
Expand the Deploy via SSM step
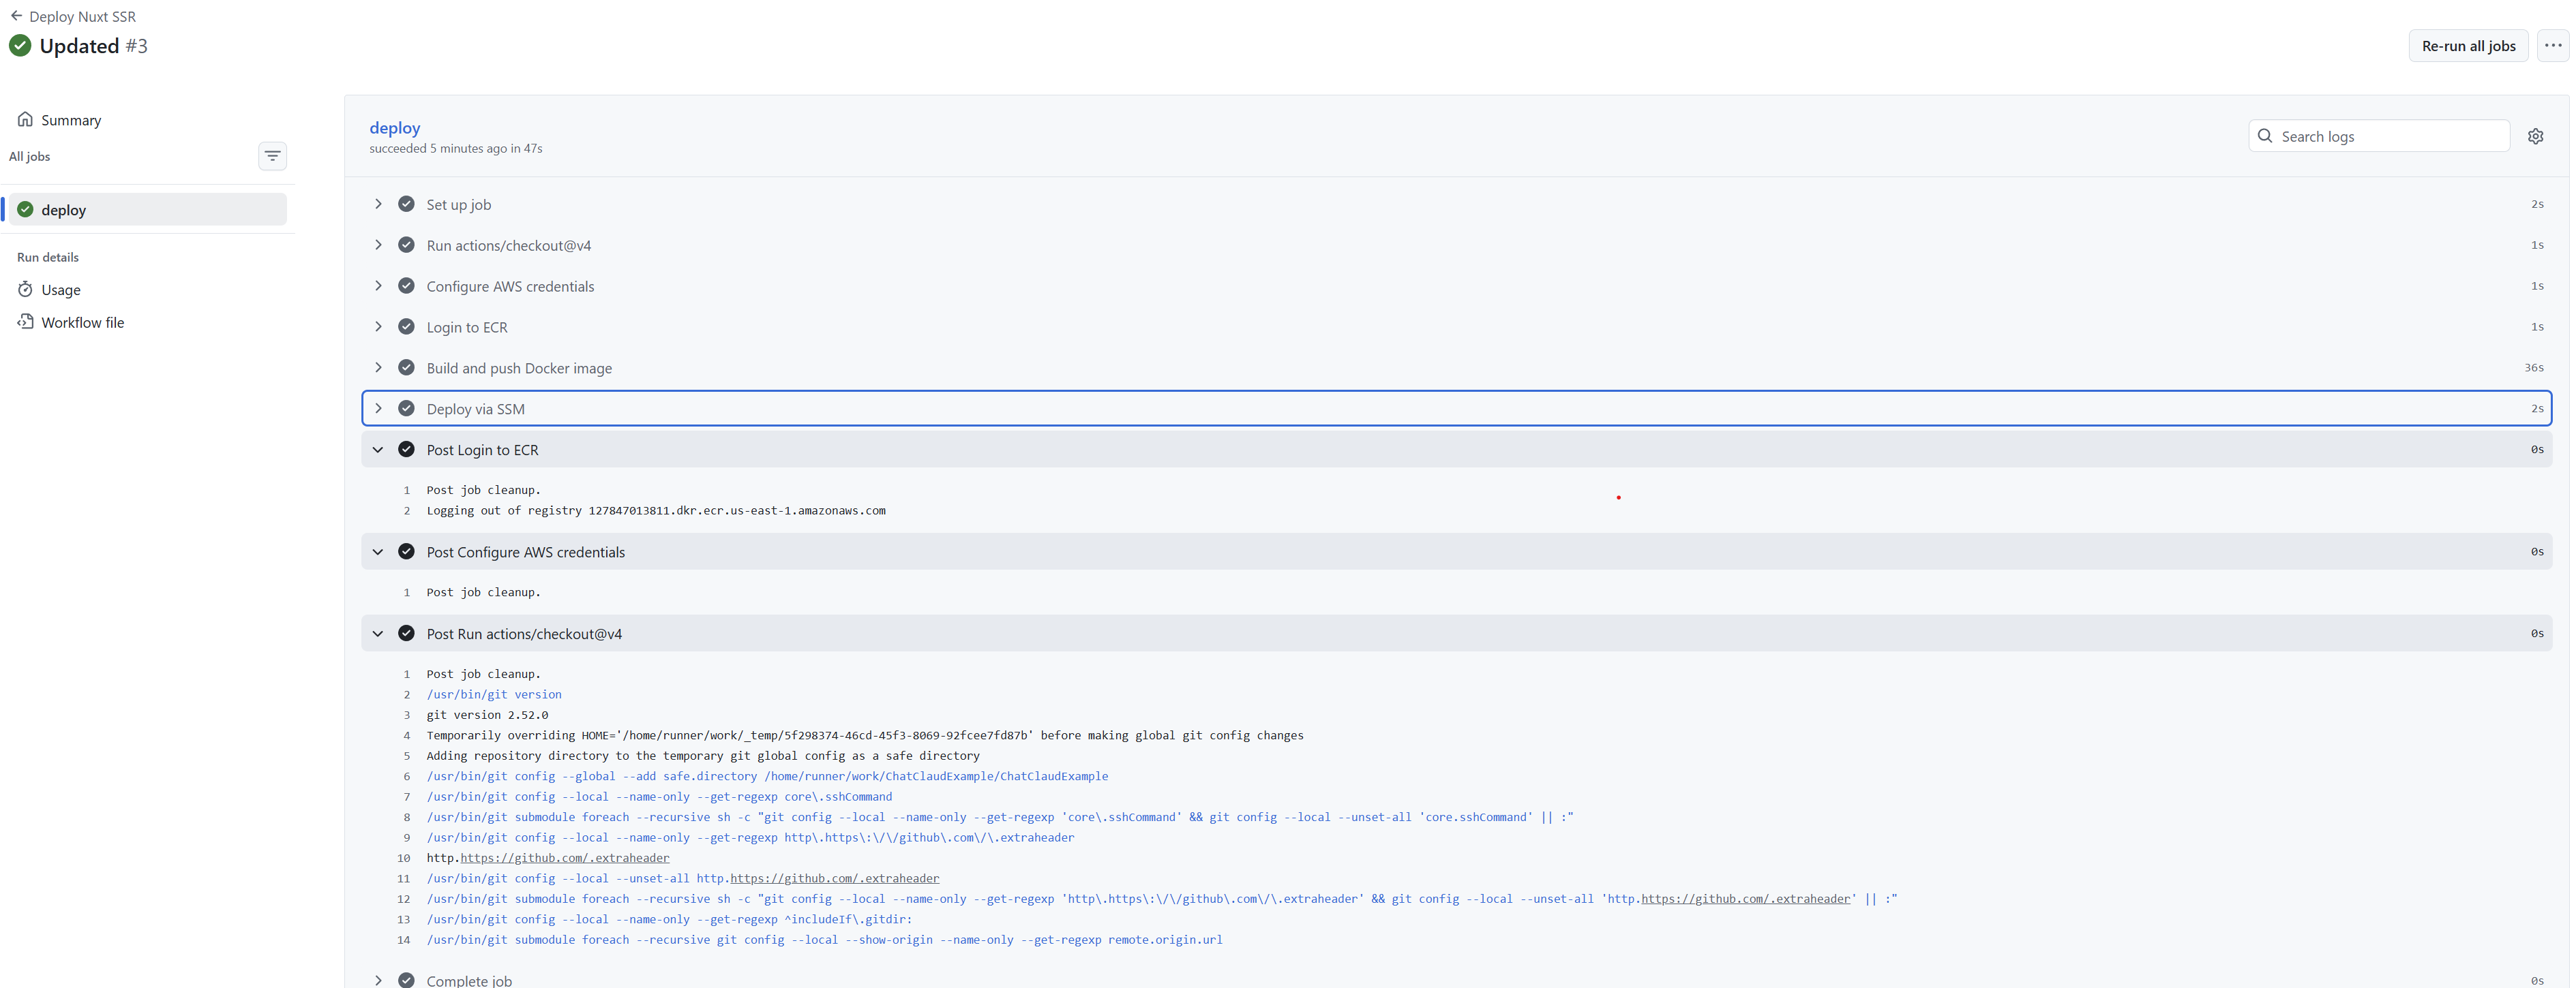pos(378,409)
